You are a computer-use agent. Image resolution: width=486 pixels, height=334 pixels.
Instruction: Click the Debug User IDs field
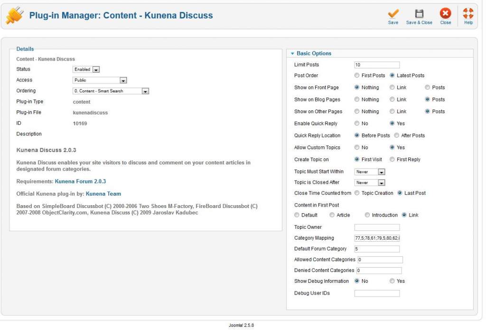click(377, 293)
